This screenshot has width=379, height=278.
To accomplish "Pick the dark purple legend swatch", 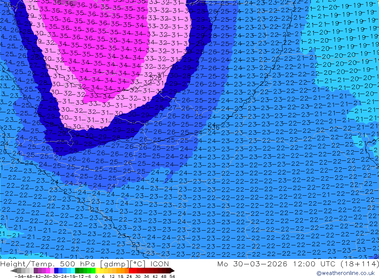I will (36, 271).
